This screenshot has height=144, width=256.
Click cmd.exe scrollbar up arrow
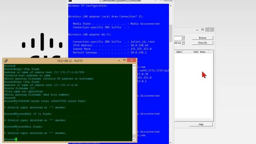pos(171,6)
